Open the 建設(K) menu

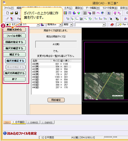click(79, 8)
